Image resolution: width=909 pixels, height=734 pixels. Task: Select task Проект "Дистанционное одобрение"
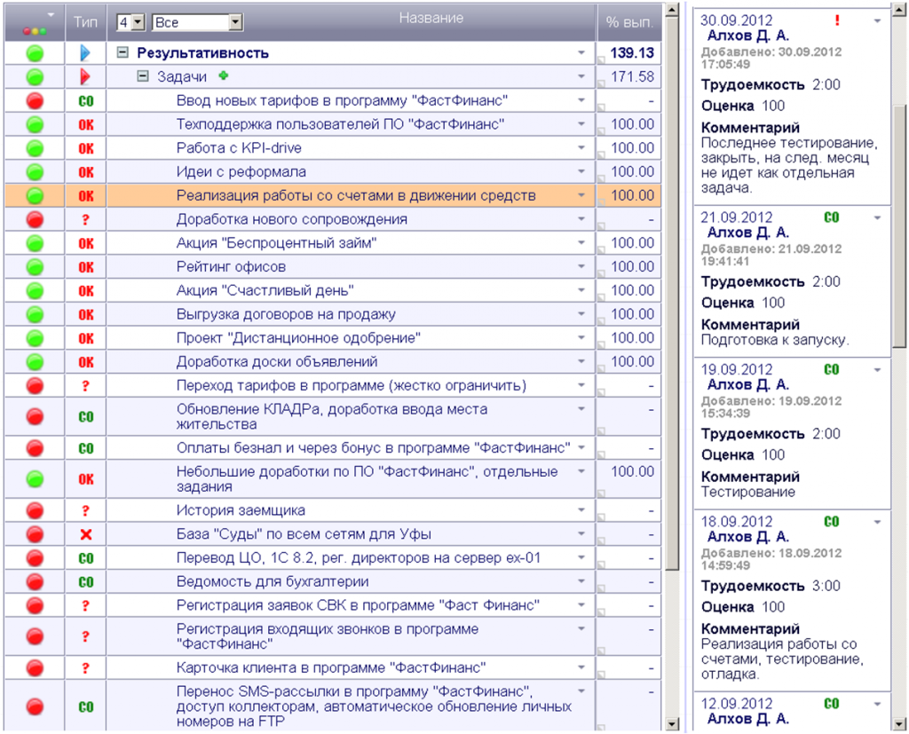click(x=298, y=338)
